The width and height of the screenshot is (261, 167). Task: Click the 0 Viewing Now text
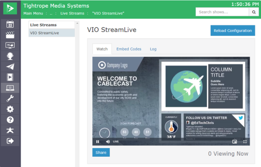click(x=228, y=154)
